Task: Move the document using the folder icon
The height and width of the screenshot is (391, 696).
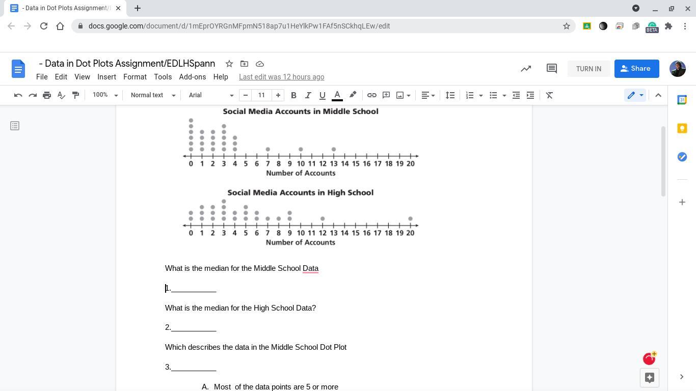Action: (245, 64)
